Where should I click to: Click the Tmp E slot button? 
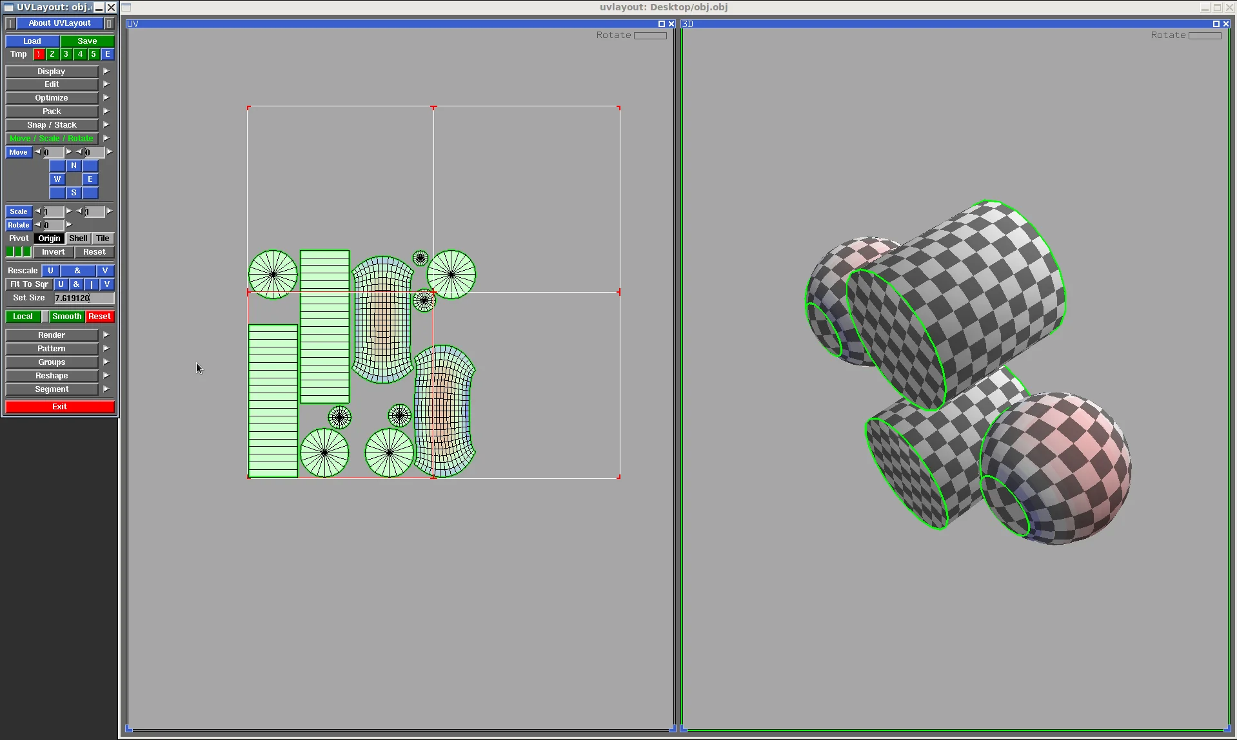(x=108, y=54)
